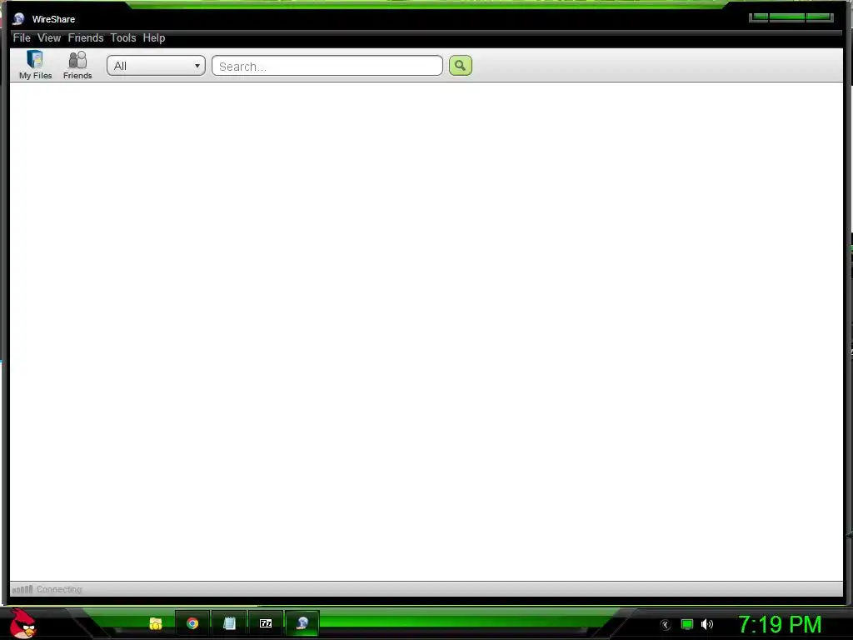This screenshot has width=853, height=640.
Task: Click the 7:19 PM clock
Action: [780, 624]
